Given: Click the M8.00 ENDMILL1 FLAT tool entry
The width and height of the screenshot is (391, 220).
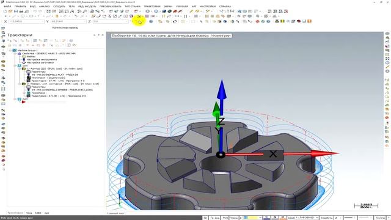Looking at the screenshot, I should pos(54,75).
